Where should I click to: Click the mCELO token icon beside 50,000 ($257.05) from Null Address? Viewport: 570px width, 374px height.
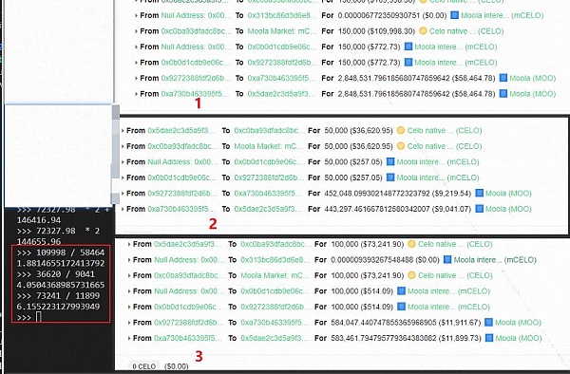(x=390, y=161)
